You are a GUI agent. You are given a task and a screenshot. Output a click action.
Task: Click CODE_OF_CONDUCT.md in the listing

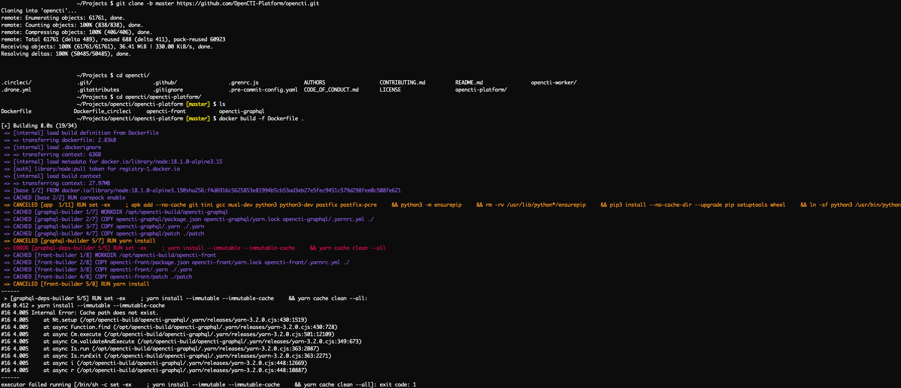pos(331,90)
